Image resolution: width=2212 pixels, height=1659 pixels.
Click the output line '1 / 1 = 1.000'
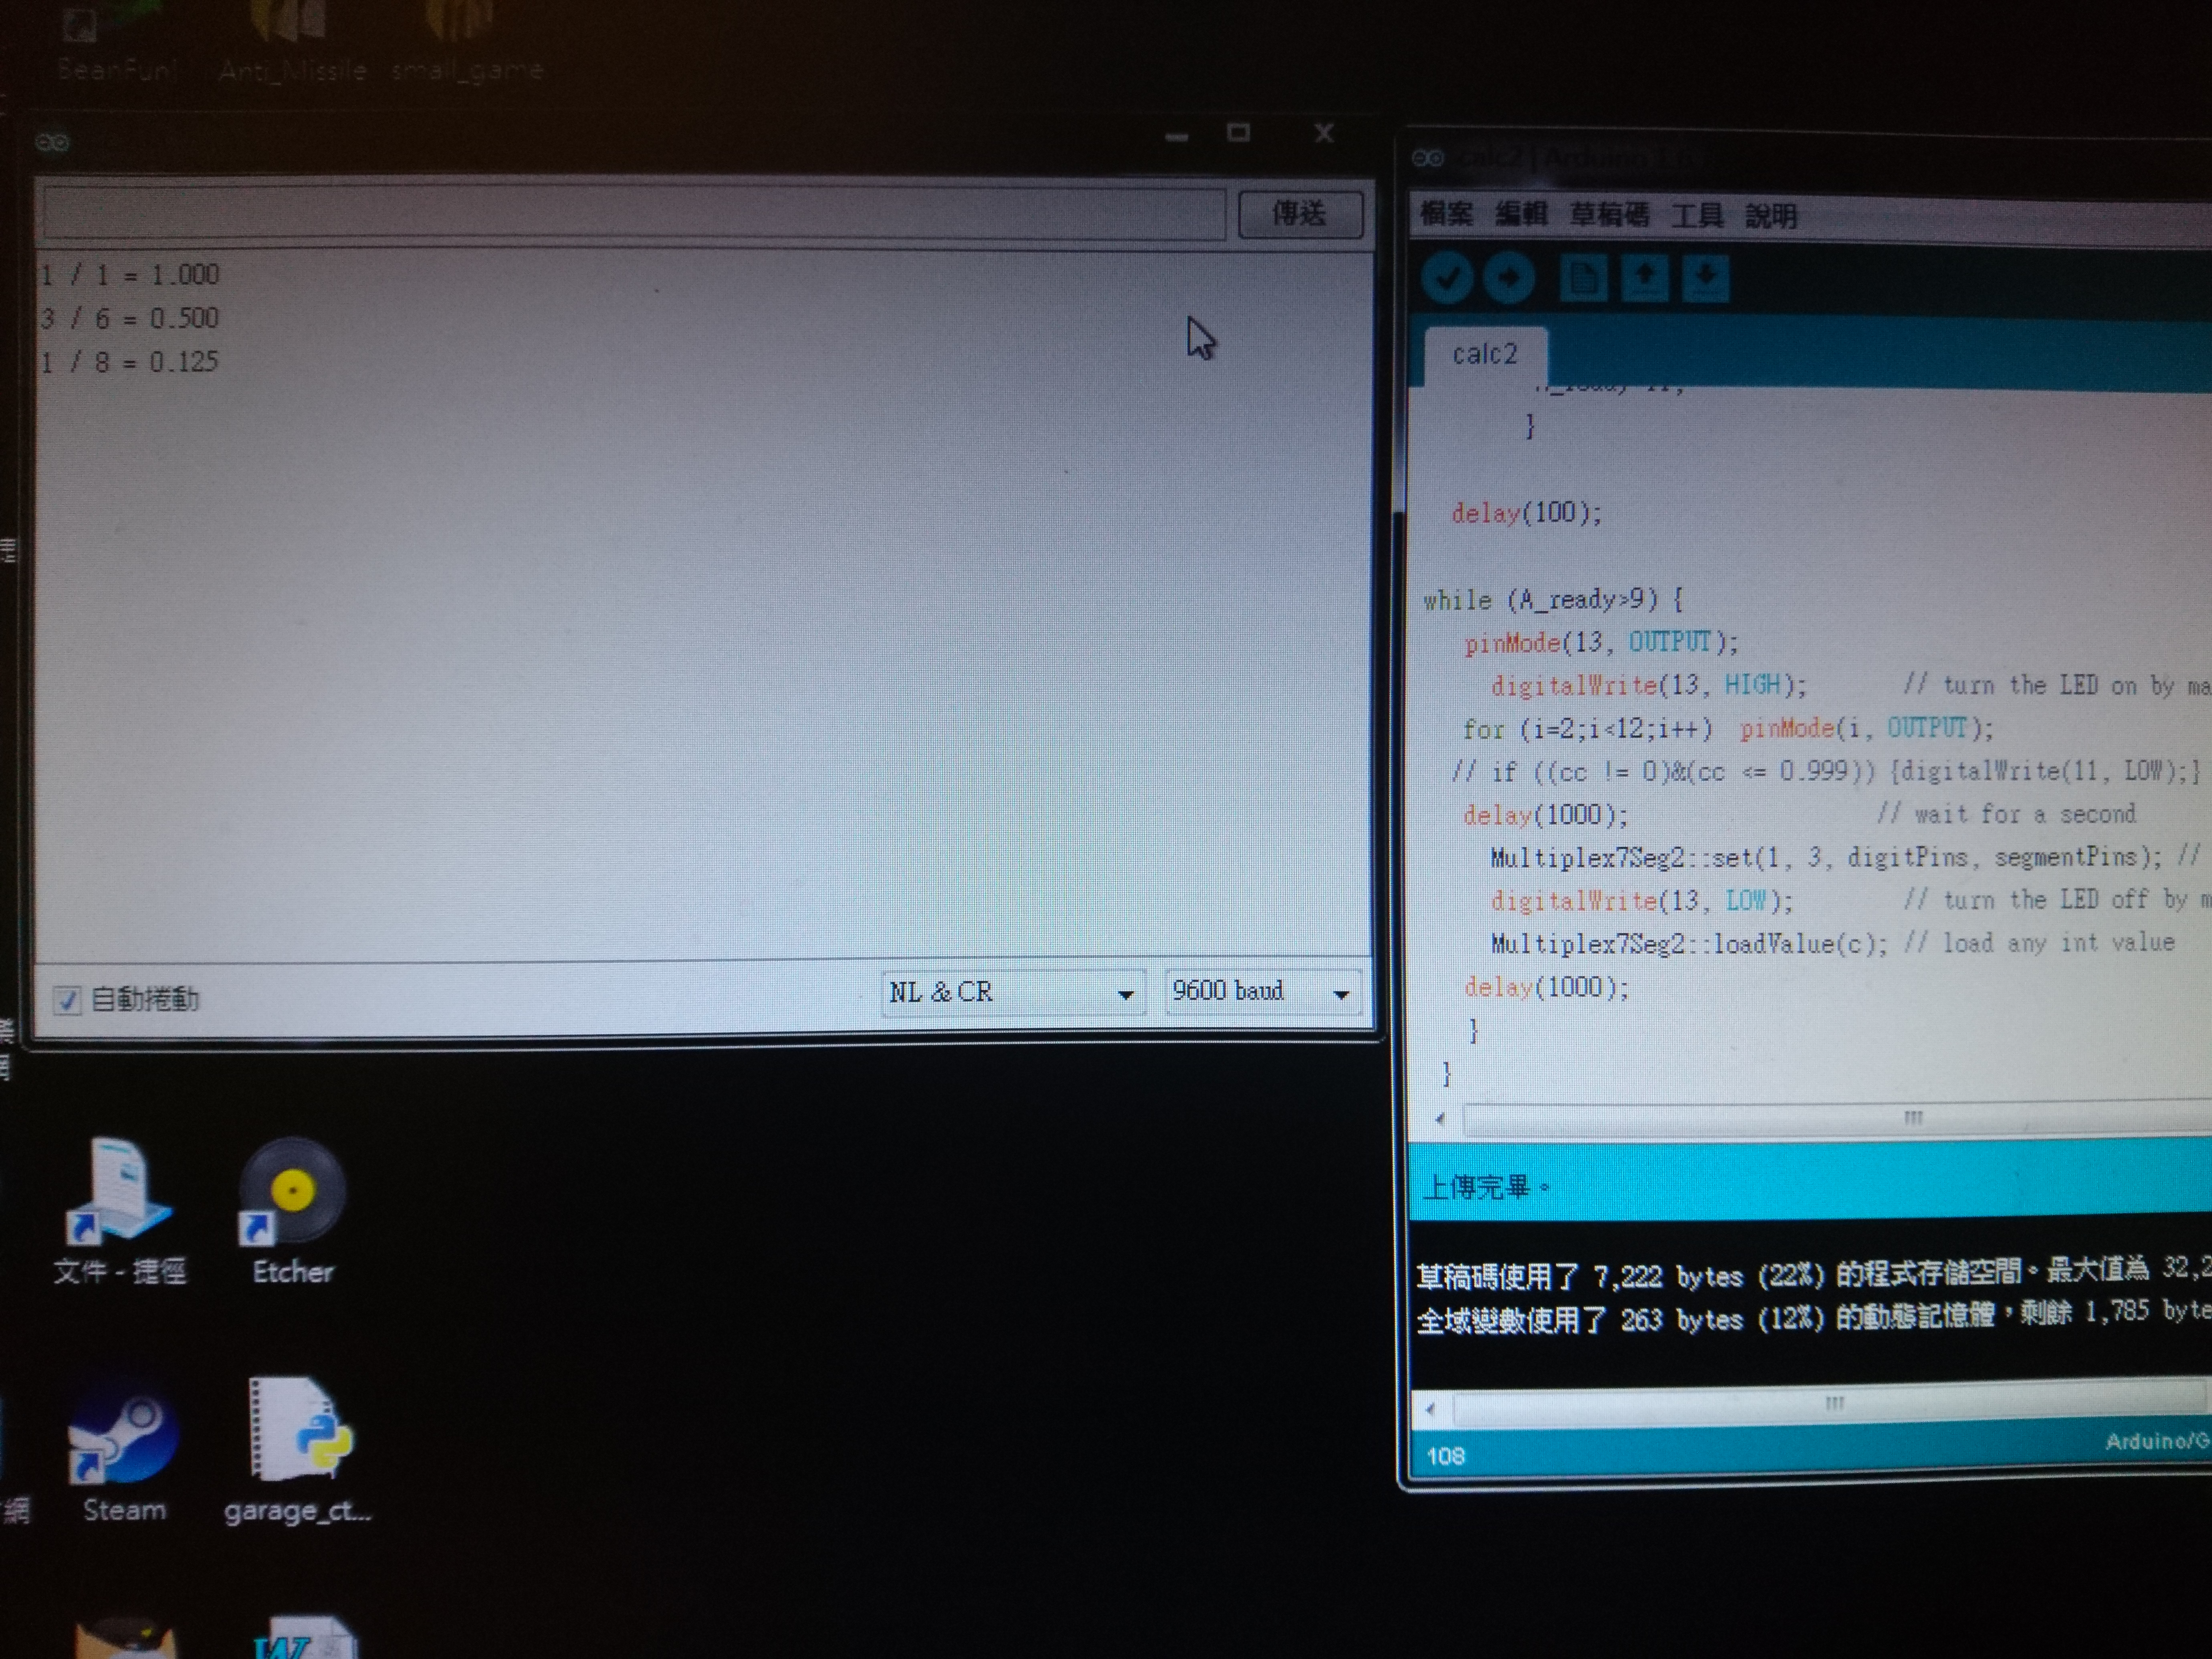click(129, 275)
